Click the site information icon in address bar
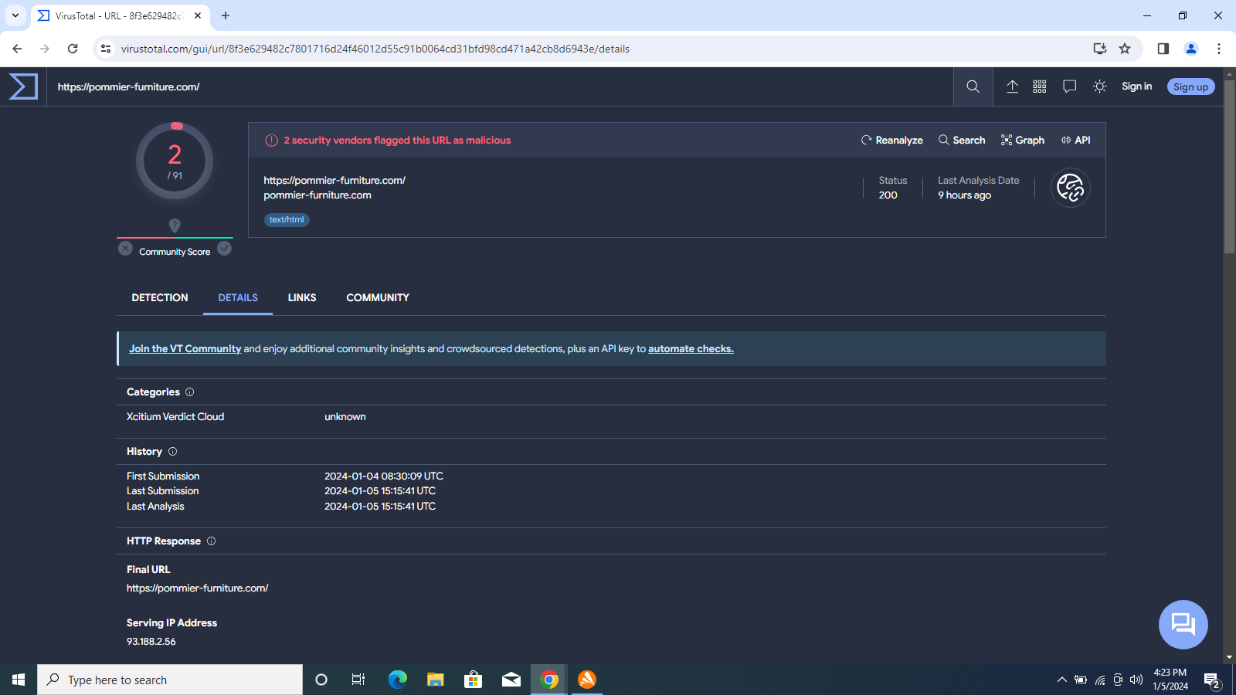 106,49
